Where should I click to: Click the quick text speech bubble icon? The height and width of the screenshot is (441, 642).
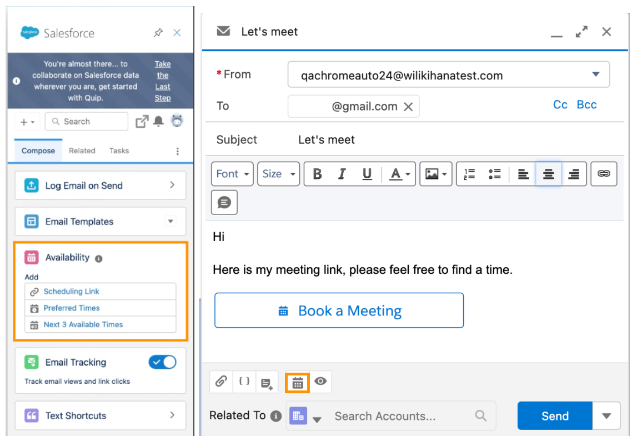click(x=224, y=202)
